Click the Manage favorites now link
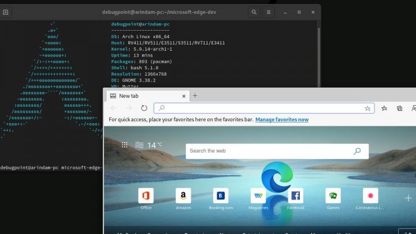Image resolution: width=416 pixels, height=234 pixels. pos(282,120)
